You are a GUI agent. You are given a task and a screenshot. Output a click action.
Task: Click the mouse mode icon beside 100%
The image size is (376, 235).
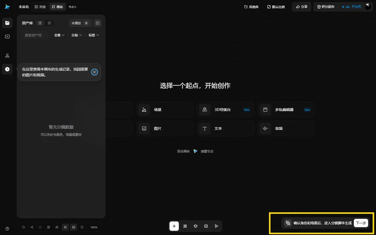(82, 227)
